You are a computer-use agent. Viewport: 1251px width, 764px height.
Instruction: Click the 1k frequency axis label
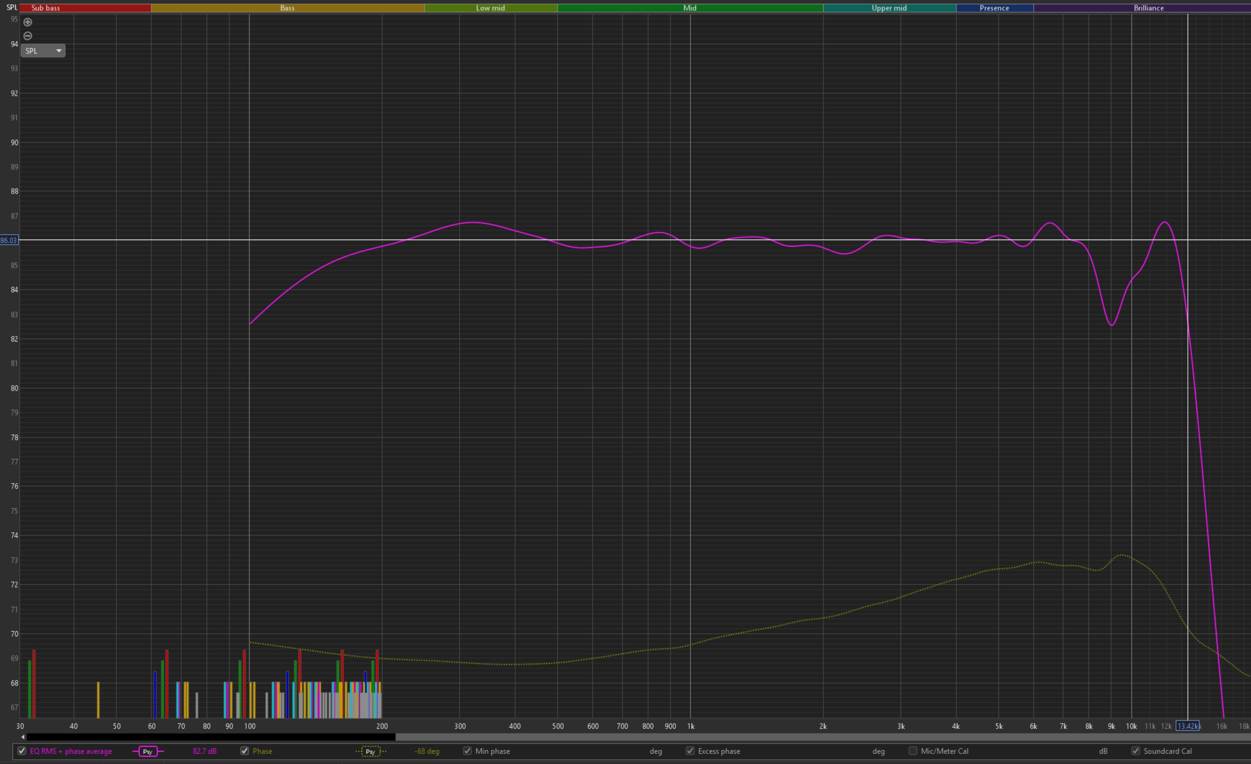pyautogui.click(x=691, y=726)
